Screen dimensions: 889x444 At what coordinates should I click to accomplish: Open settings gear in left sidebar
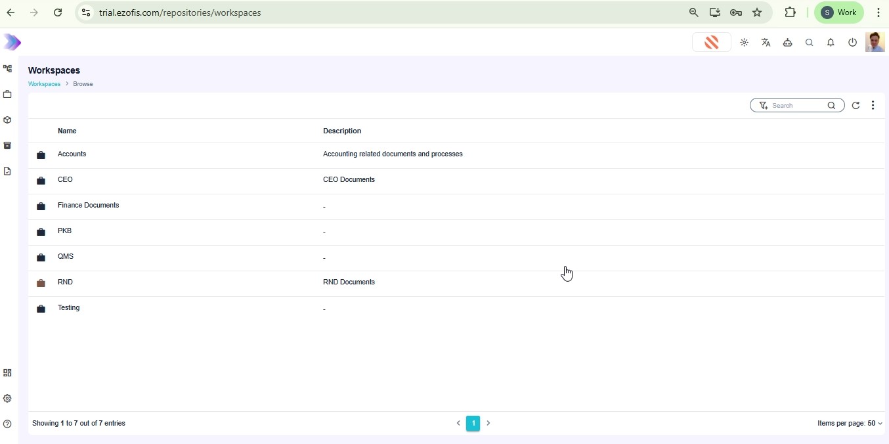tap(8, 399)
